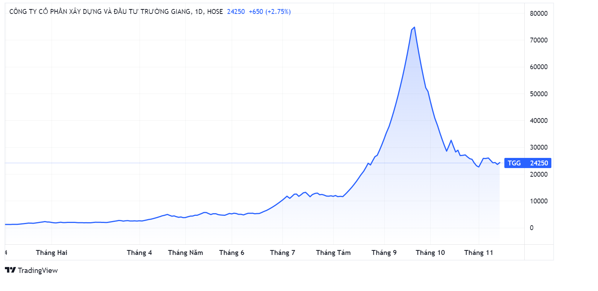598x291 pixels.
Task: Click the 70000 price axis label
Action: [539, 40]
